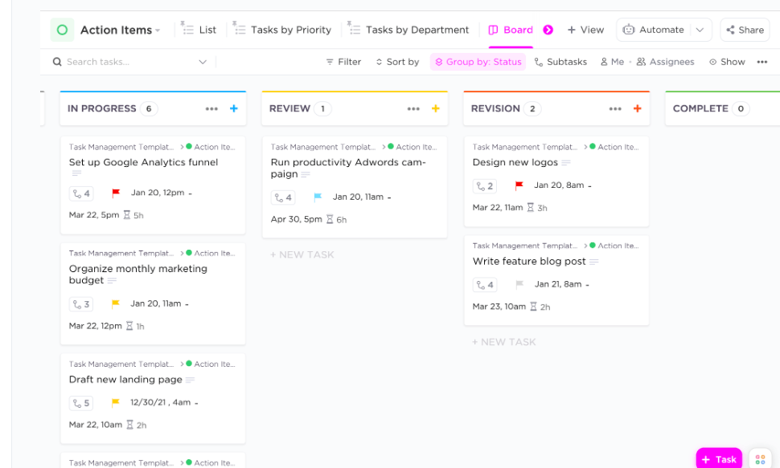Switch to the Tasks by Priority tab
The width and height of the screenshot is (780, 468).
[x=282, y=30]
